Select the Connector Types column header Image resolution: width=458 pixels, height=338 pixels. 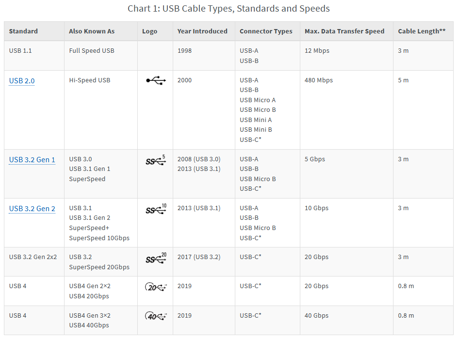(x=266, y=31)
